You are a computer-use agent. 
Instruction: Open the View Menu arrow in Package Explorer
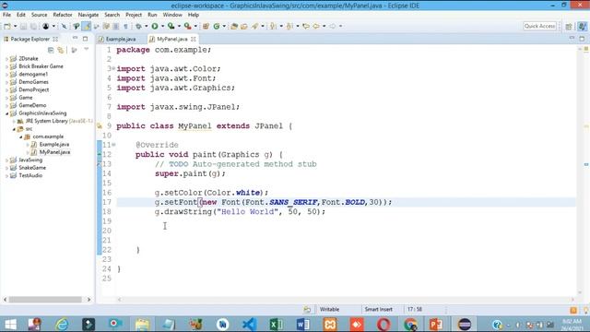pos(86,50)
